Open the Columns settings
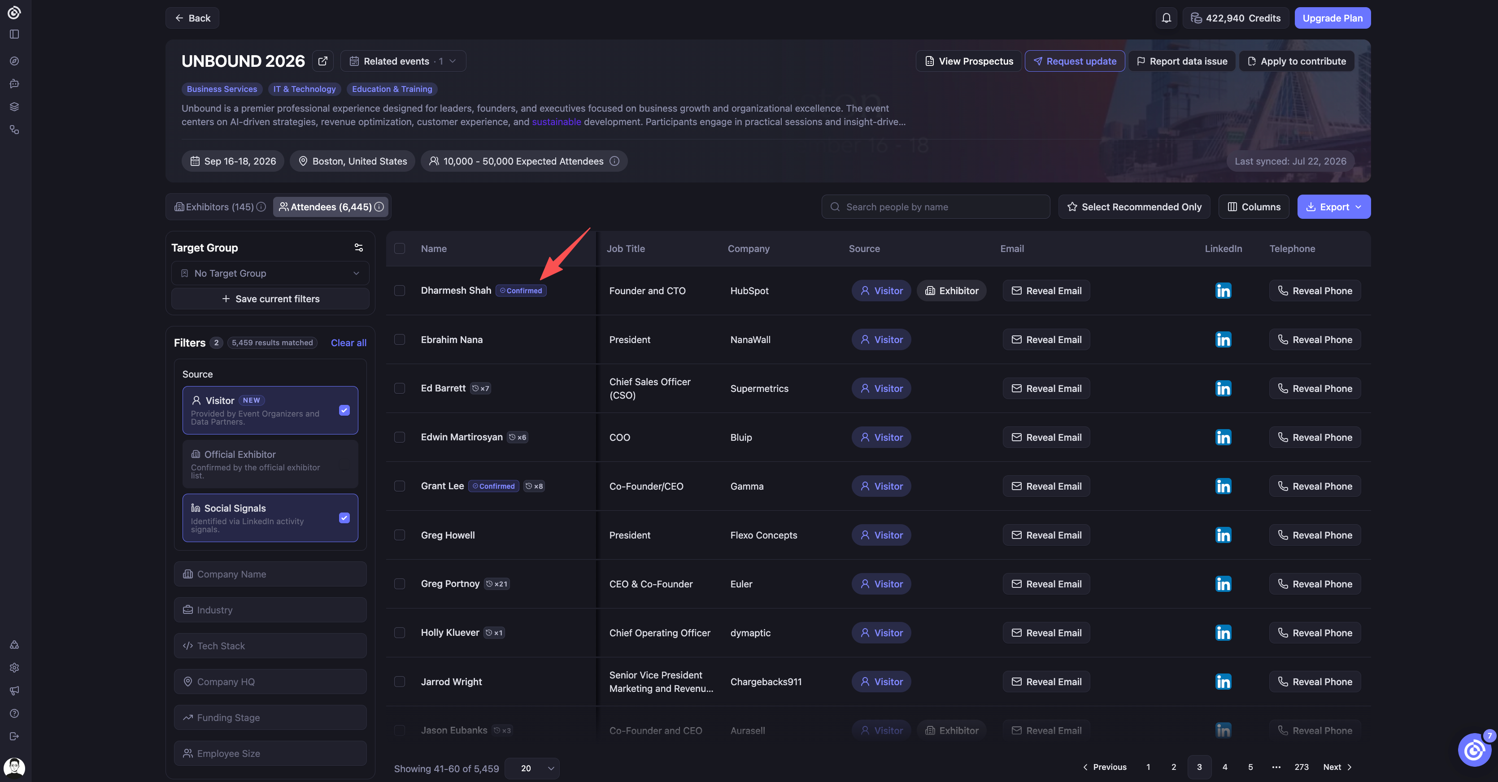The image size is (1498, 782). click(1254, 207)
